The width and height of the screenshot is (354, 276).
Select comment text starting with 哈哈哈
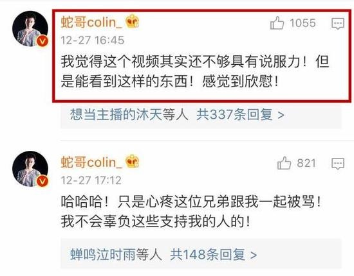point(191,211)
